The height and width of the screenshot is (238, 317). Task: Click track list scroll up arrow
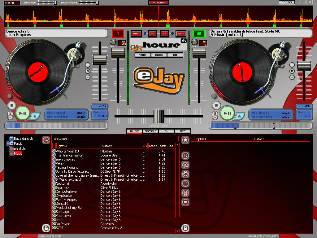(177, 145)
